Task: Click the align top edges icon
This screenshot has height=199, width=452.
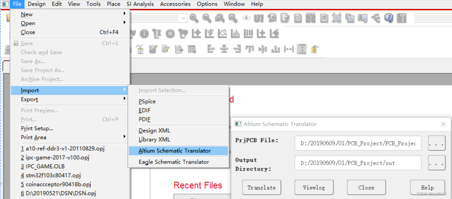Action: (250, 49)
